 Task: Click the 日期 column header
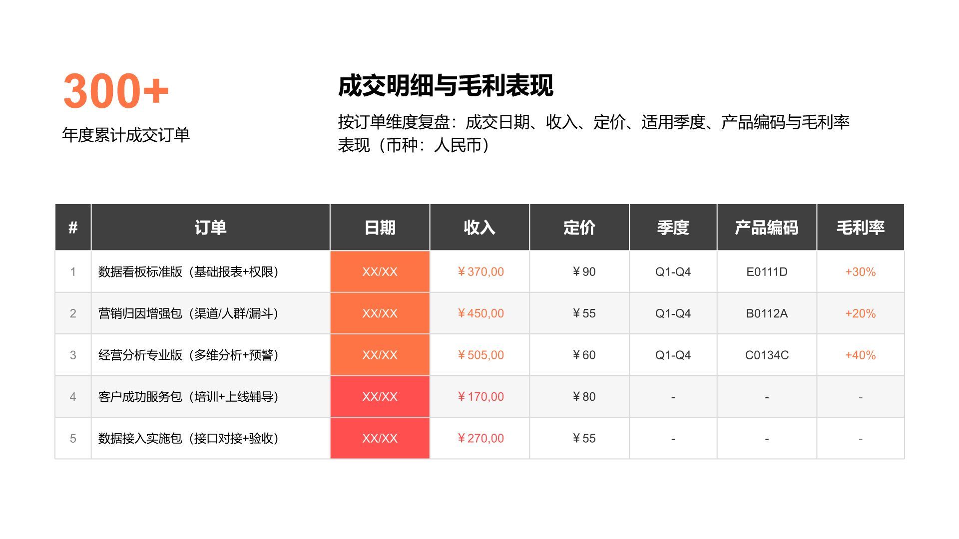pyautogui.click(x=380, y=227)
